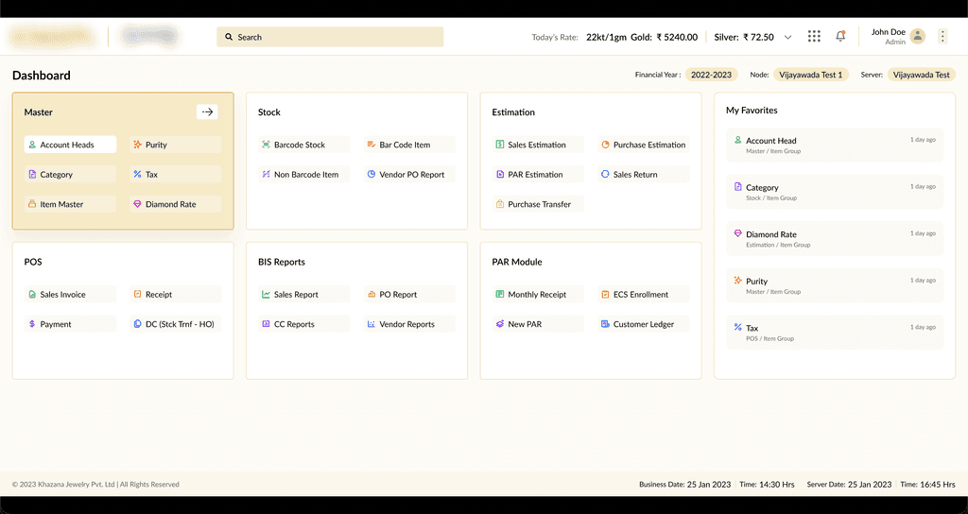Click the Vendor PO Report icon
Viewport: 968px width, 514px height.
coord(371,174)
